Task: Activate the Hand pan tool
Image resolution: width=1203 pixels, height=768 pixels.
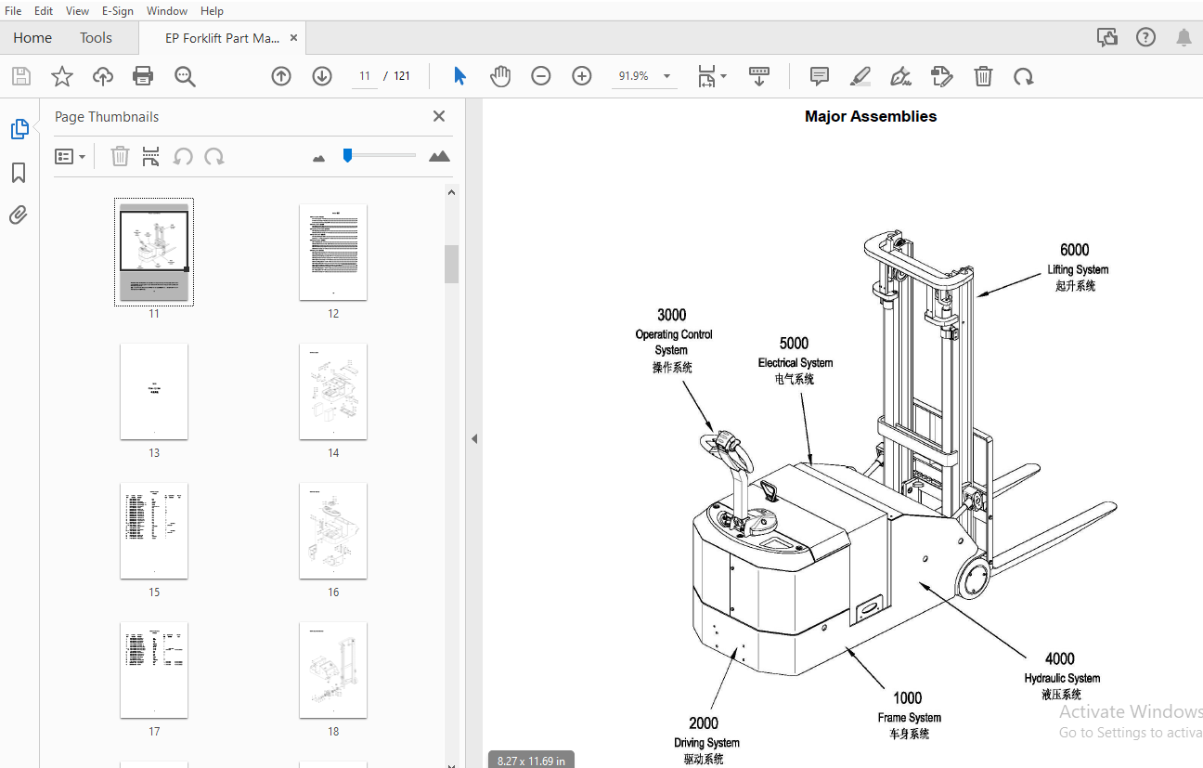Action: 500,76
